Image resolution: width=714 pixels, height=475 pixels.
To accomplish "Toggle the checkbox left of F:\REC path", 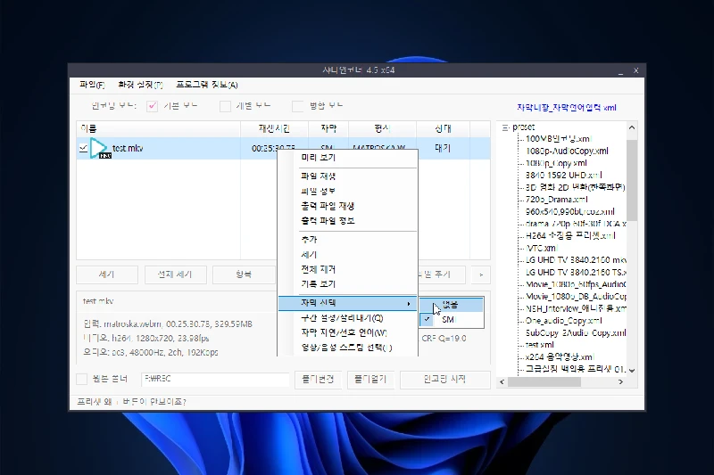I will [x=82, y=379].
